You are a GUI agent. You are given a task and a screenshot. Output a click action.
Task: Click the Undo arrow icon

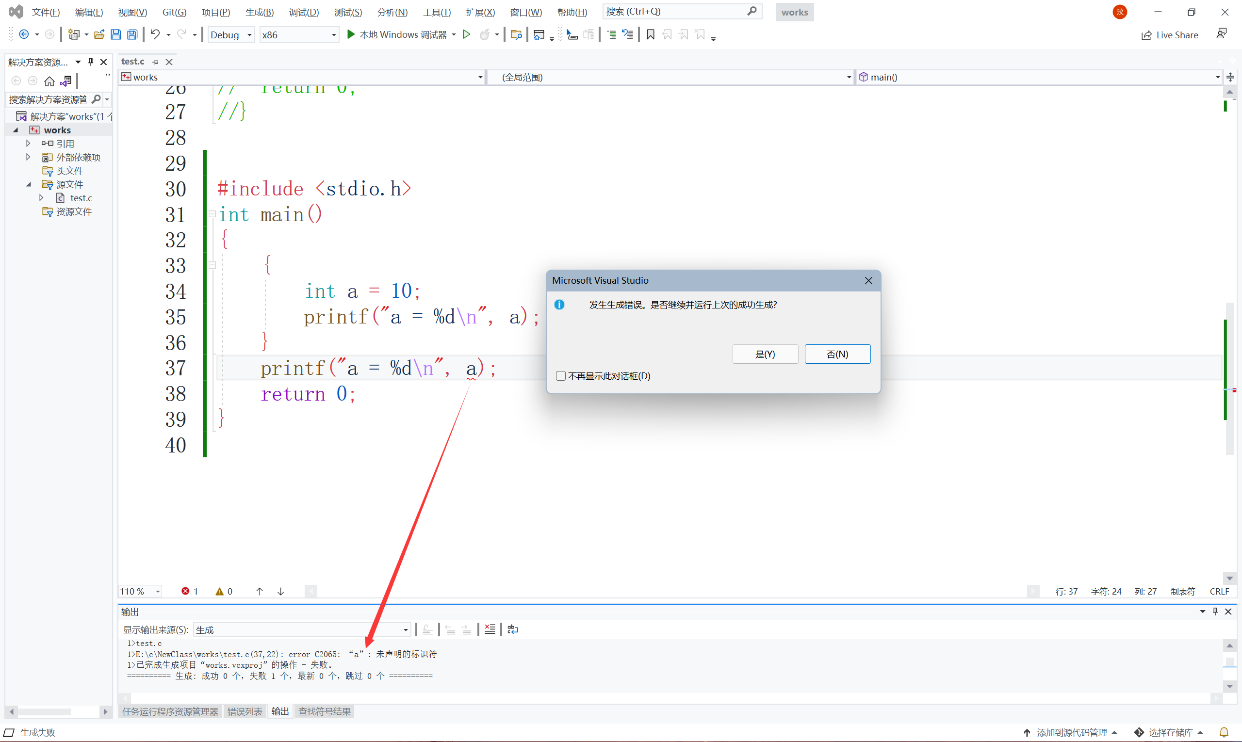pos(155,34)
